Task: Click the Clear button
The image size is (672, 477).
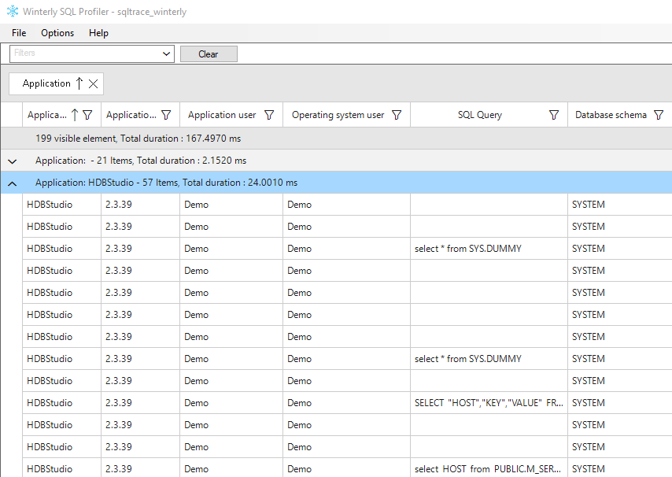Action: click(x=209, y=54)
